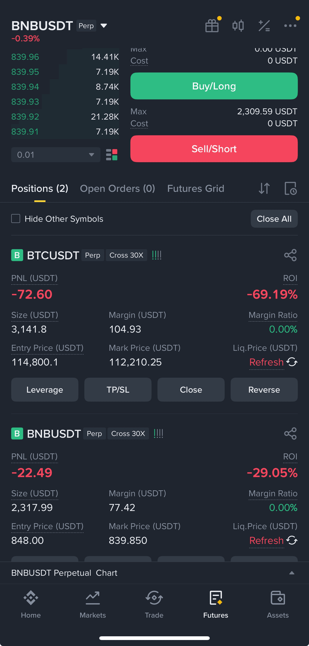Check the Hide Other Symbols box
This screenshot has height=646, width=309.
pos(16,219)
